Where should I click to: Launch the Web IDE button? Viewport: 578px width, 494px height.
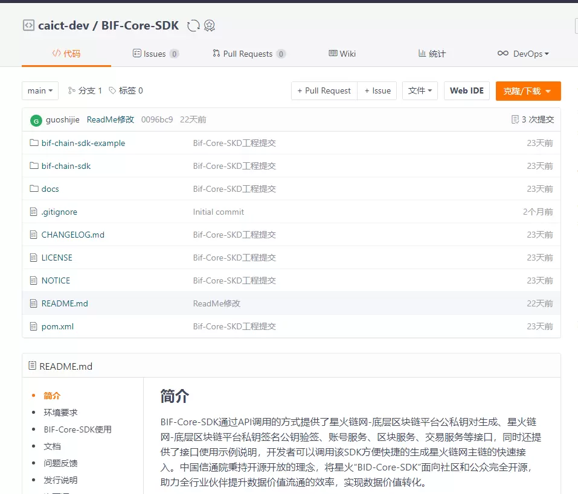(x=466, y=90)
